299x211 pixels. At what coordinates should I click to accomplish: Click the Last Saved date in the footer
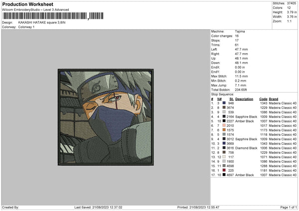click(x=98, y=207)
